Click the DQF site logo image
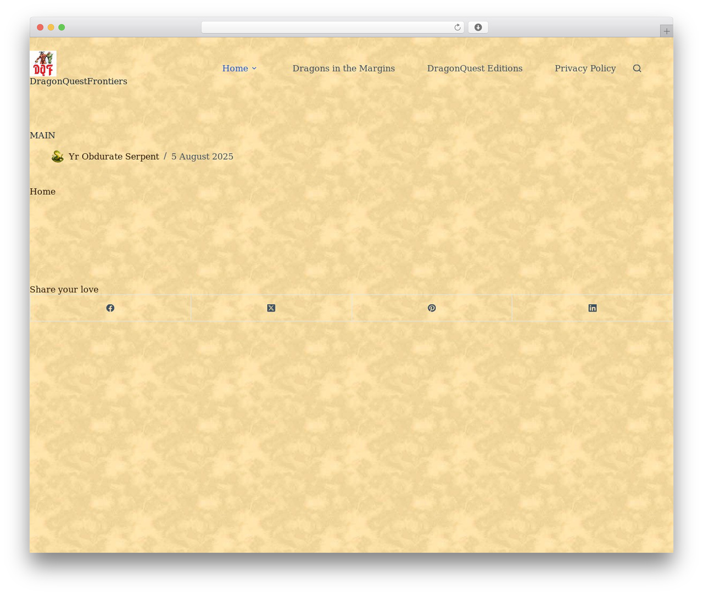Screen dimensions: 703x595 43,63
